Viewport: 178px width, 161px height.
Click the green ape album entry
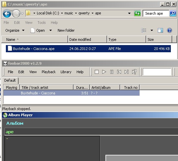coord(10,132)
